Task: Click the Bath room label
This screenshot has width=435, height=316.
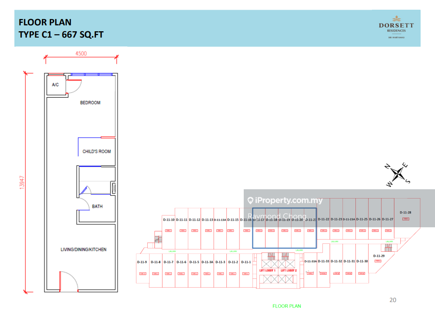Action: coord(97,207)
